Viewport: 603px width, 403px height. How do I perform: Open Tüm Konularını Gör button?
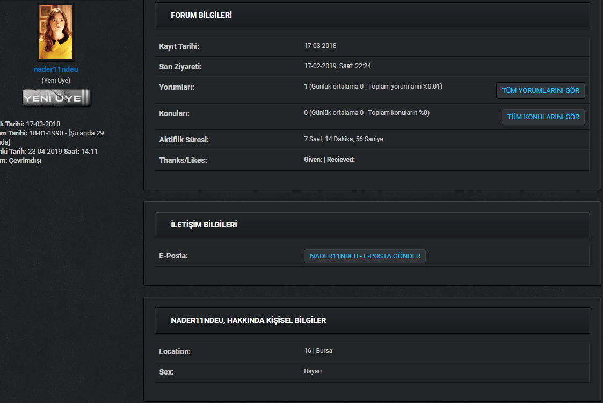543,117
